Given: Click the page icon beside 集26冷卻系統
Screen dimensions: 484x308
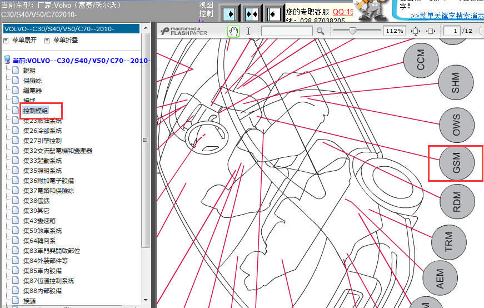Looking at the screenshot, I should (x=16, y=130).
